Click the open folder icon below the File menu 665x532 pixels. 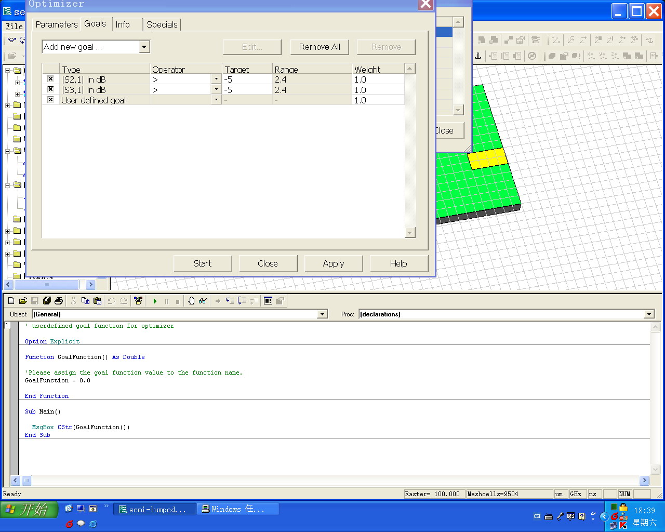click(x=12, y=56)
